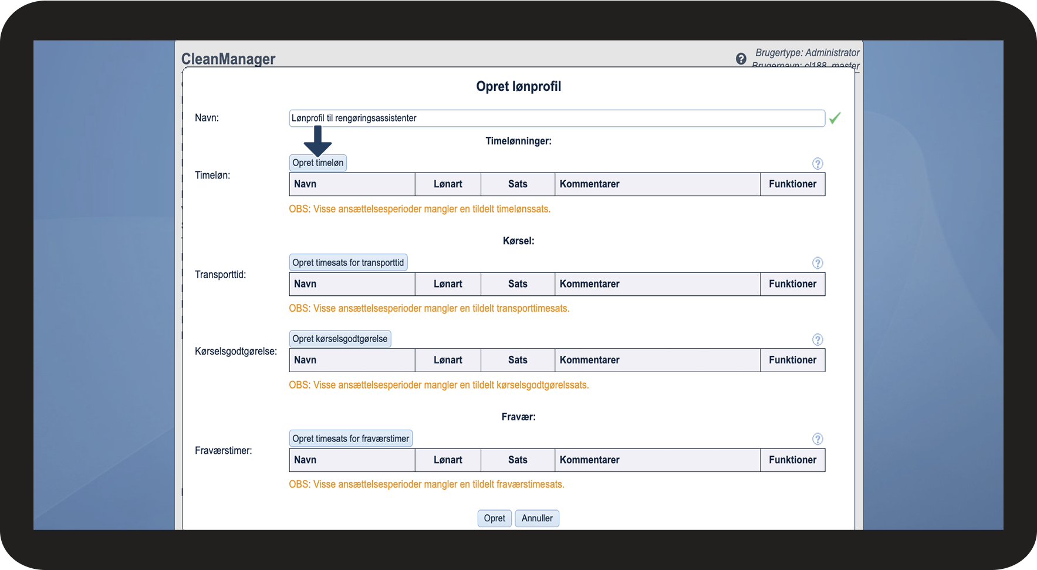This screenshot has height=570, width=1037.
Task: Click the dark help icon beside Brugertype
Action: [741, 59]
